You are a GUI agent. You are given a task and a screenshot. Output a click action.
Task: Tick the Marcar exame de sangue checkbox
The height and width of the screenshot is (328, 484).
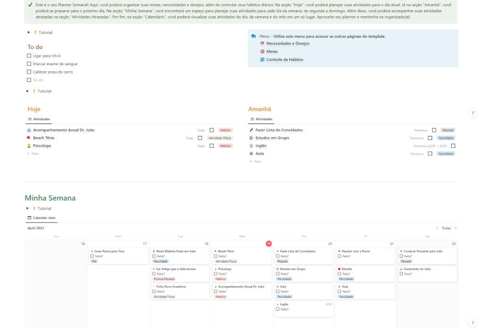[x=29, y=63]
